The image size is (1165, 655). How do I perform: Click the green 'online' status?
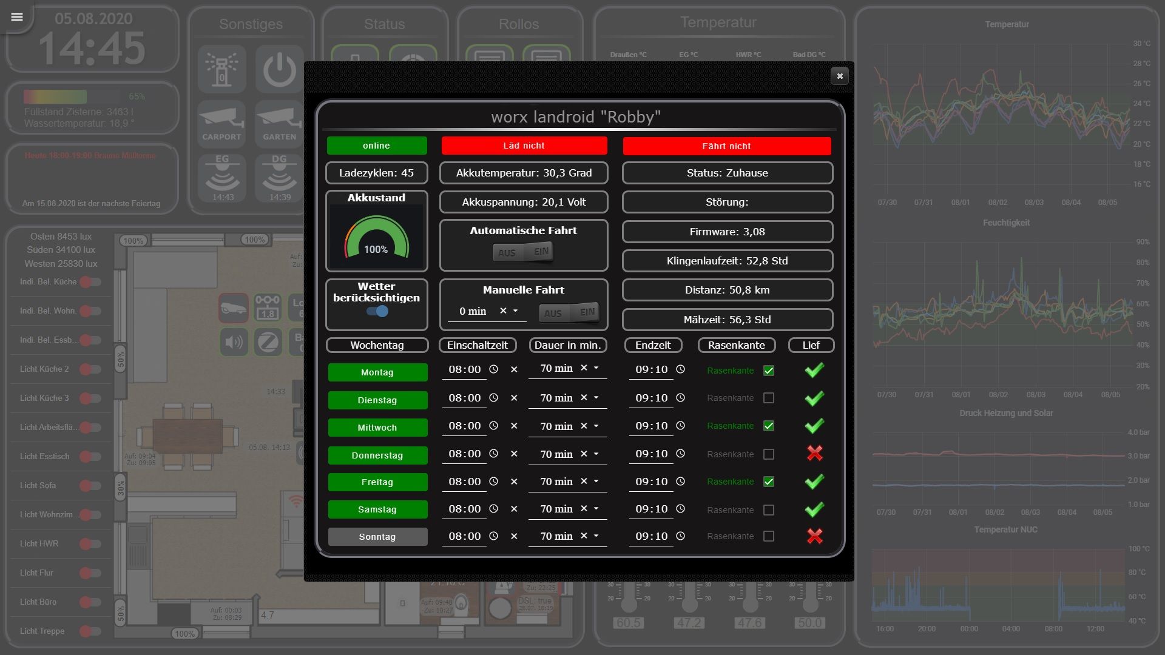pos(377,146)
